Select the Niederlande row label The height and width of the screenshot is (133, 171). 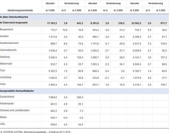(x=7, y=104)
